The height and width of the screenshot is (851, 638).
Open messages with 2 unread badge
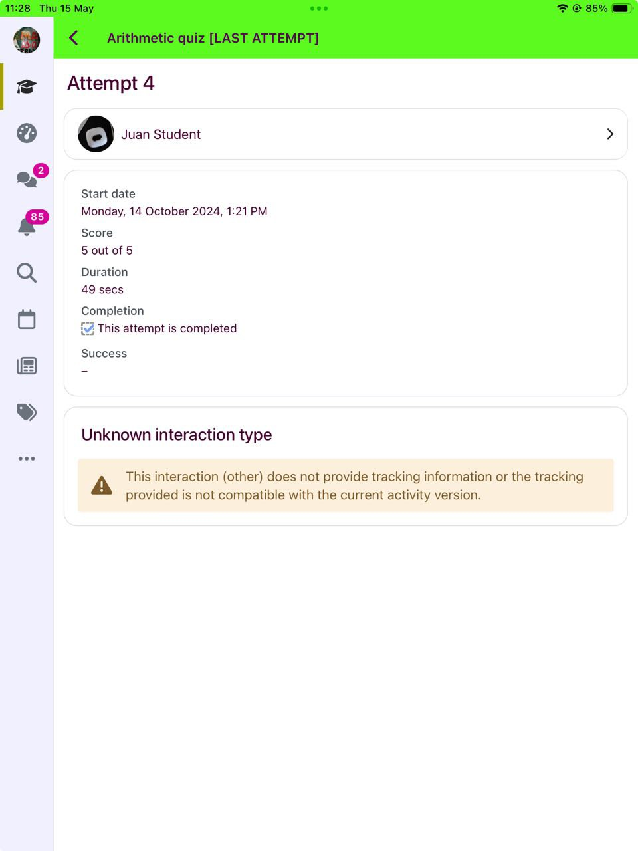[x=27, y=179]
